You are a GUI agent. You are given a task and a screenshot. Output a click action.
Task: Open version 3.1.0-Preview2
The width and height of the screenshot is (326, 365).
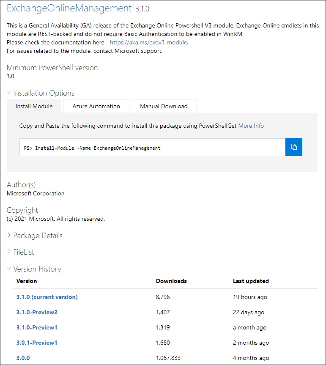[x=37, y=312]
